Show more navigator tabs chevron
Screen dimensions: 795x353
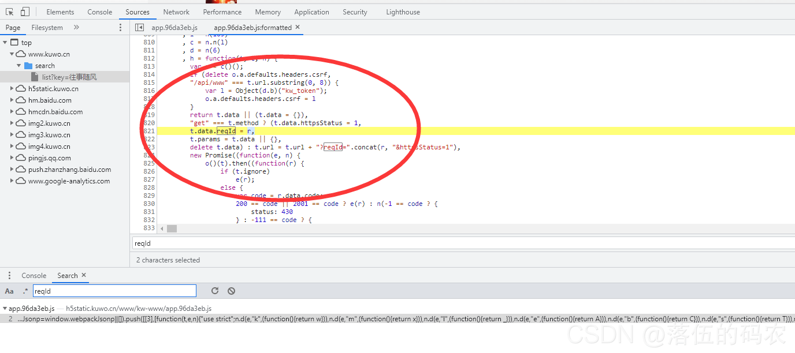click(x=76, y=27)
